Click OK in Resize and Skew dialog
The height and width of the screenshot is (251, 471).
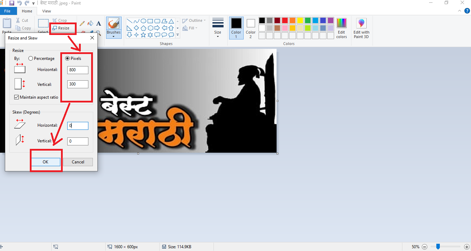click(x=46, y=162)
